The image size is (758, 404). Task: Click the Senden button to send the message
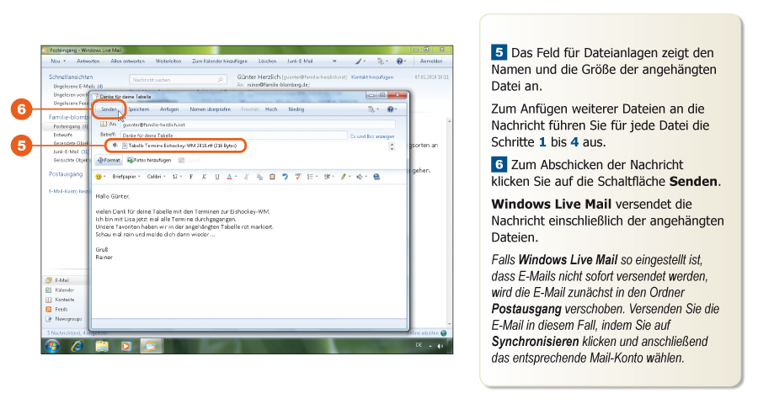109,109
